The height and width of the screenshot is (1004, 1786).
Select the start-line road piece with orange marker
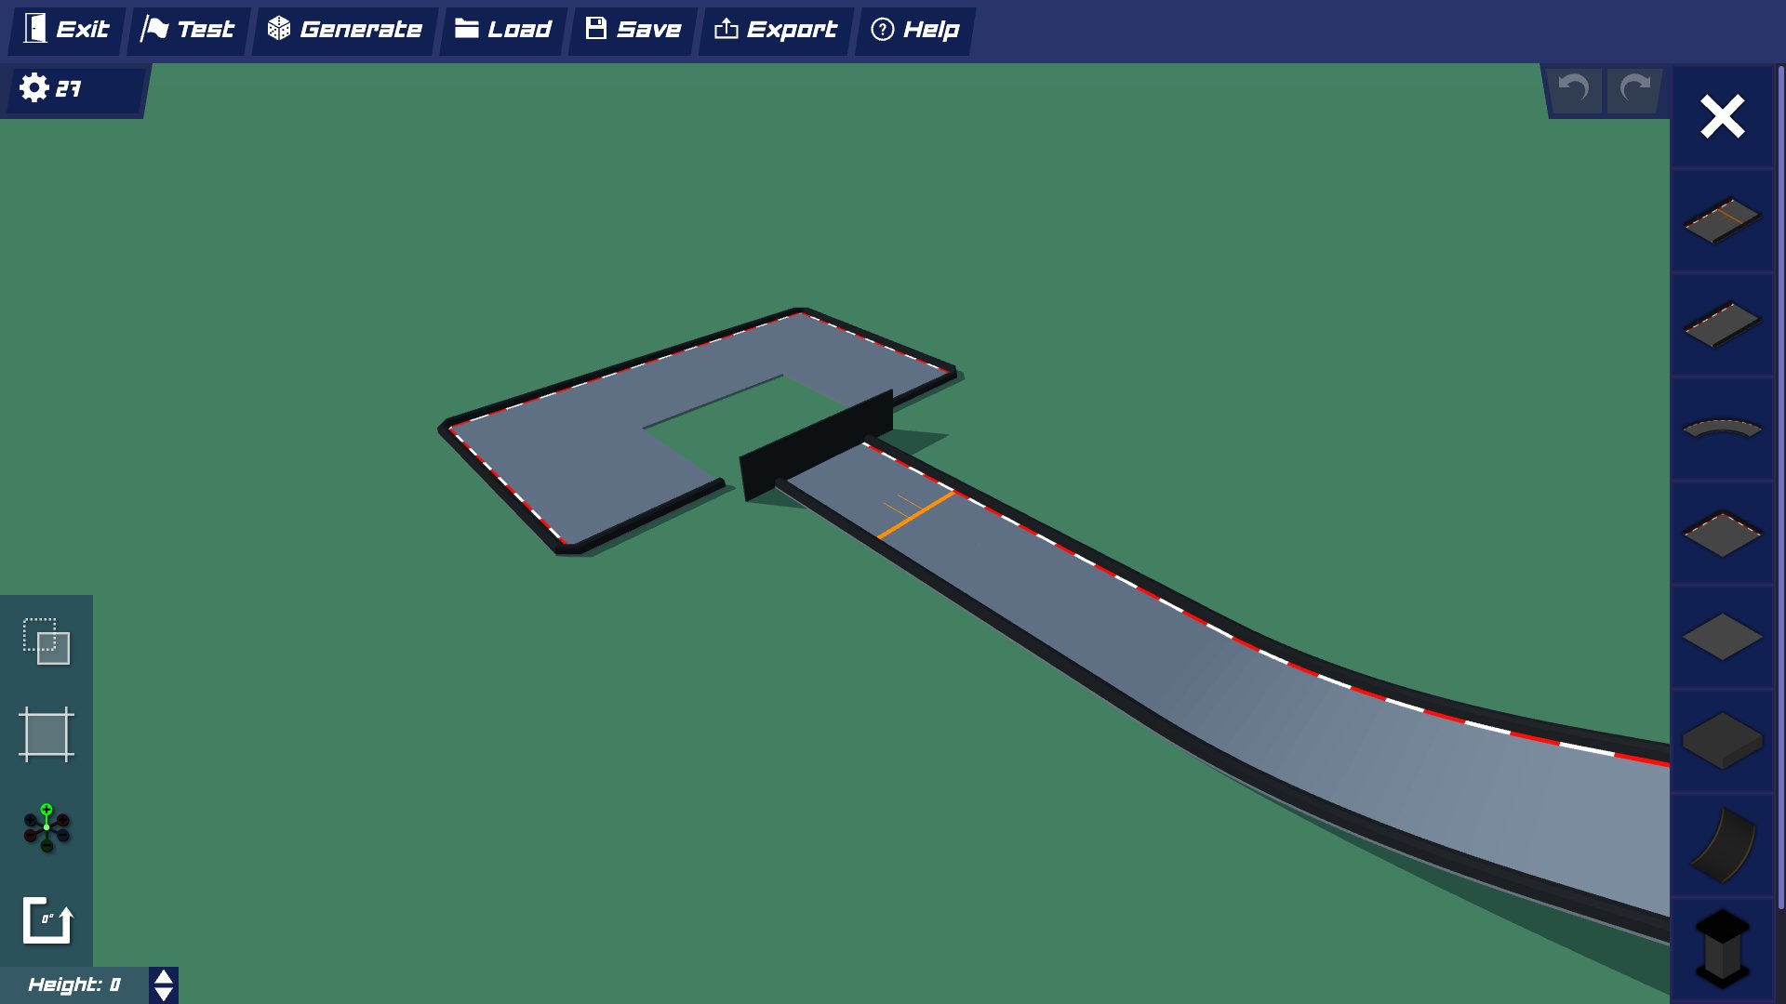pyautogui.click(x=1722, y=220)
